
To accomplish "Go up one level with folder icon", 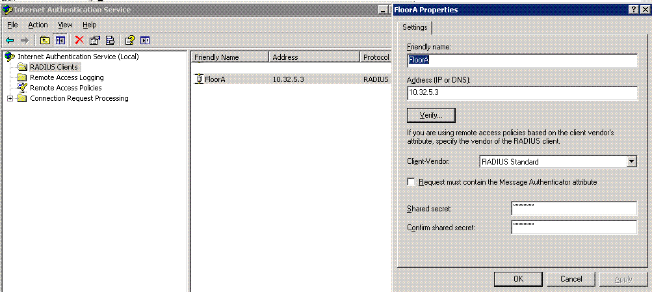I will 45,40.
